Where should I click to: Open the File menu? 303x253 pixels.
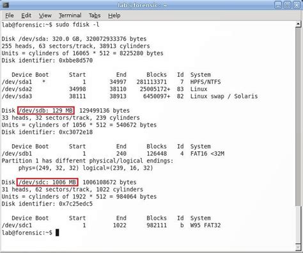10,15
